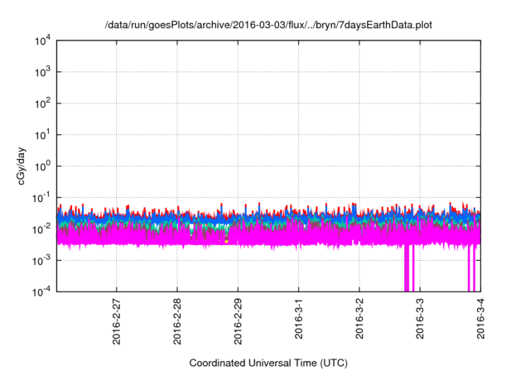
Task: Click the magenta dropout spikes near 2016-3-4
Action: click(471, 269)
